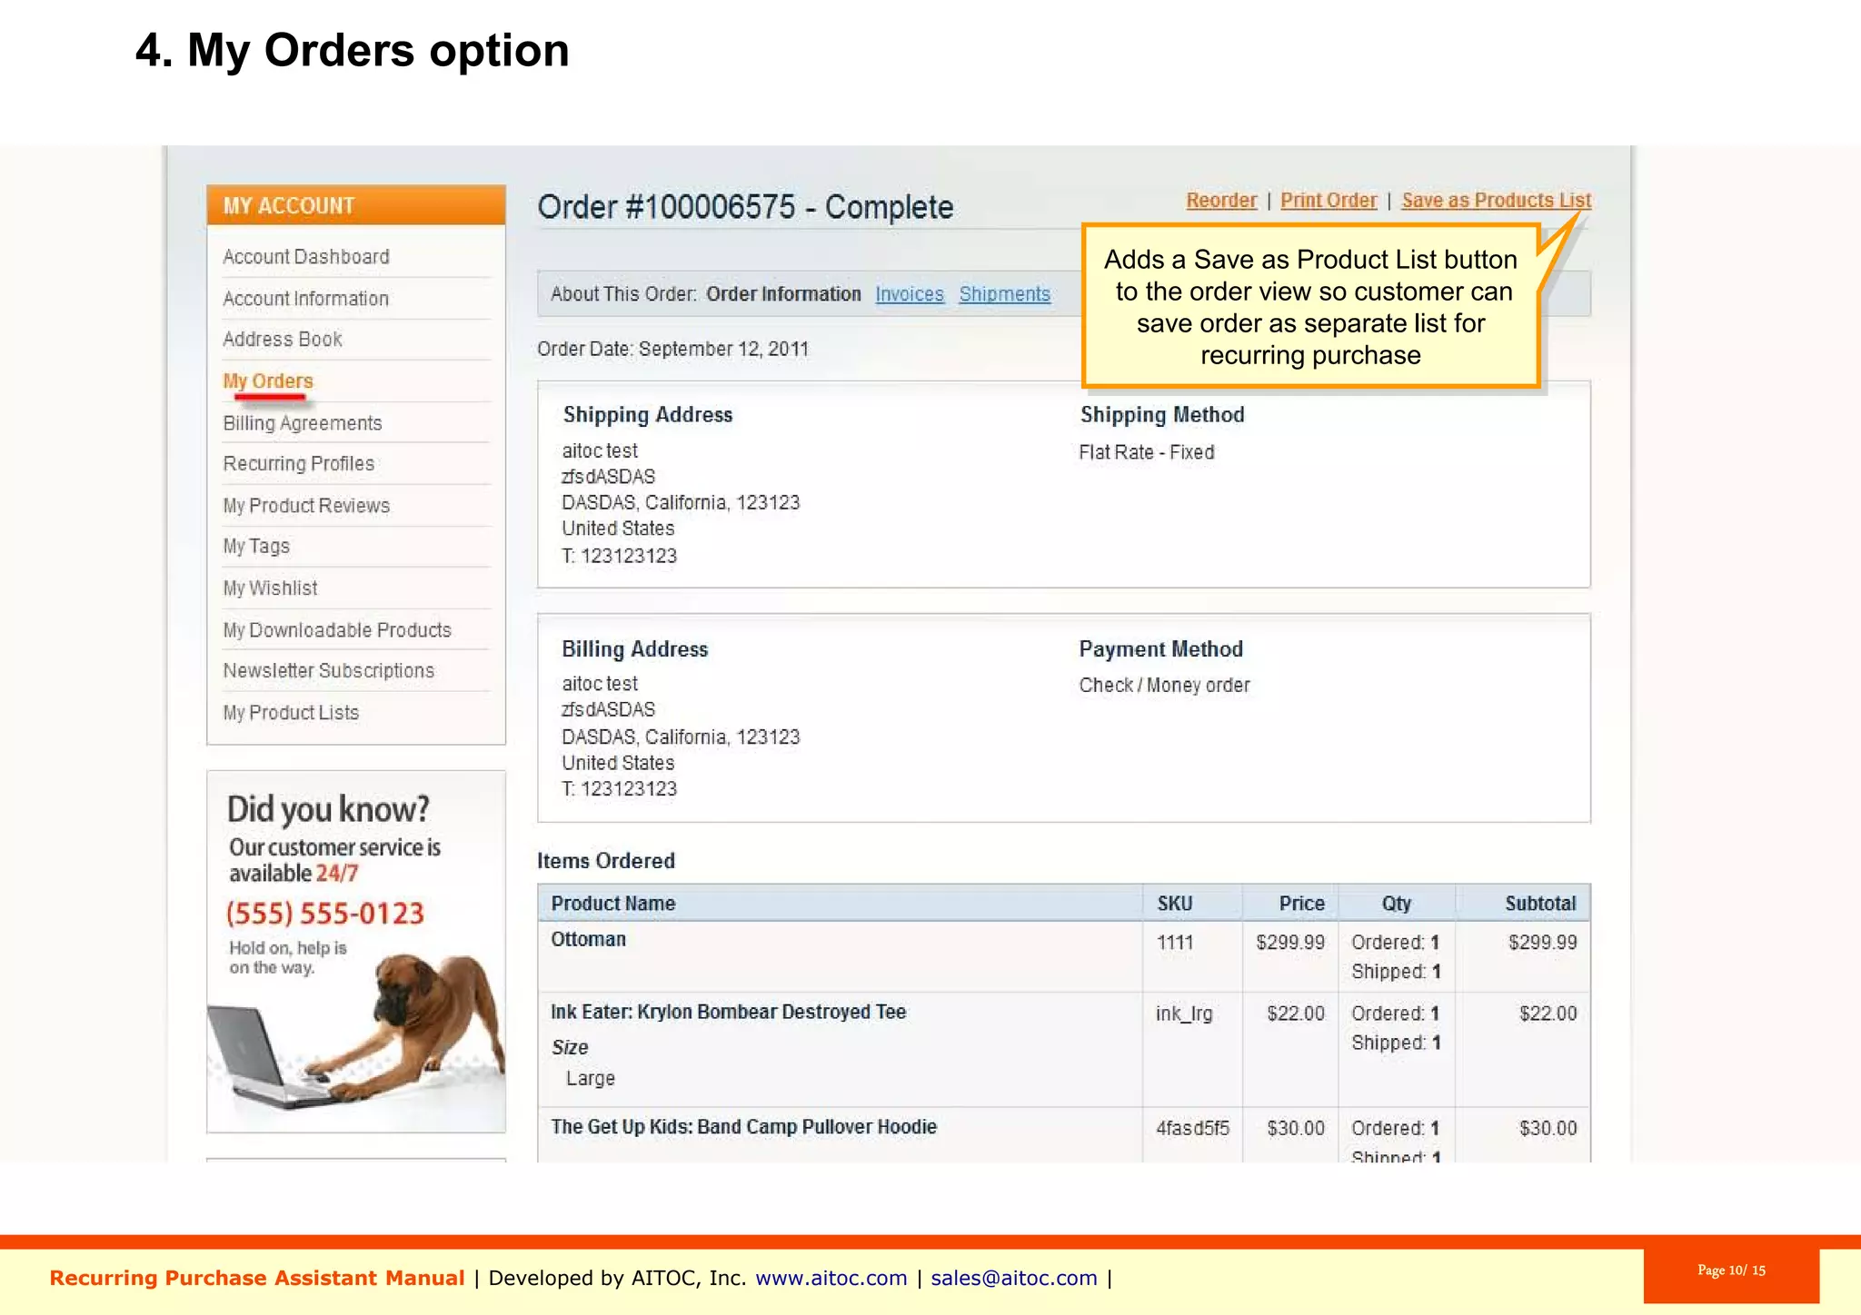Click The Get Up Kids hoodie row
The height and width of the screenshot is (1315, 1861).
point(1063,1135)
